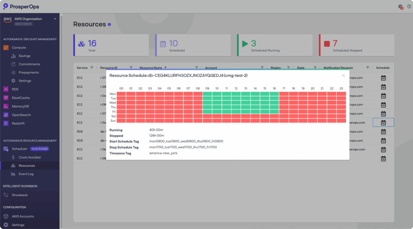
Task: Open the Service column filter
Action: click(92, 68)
